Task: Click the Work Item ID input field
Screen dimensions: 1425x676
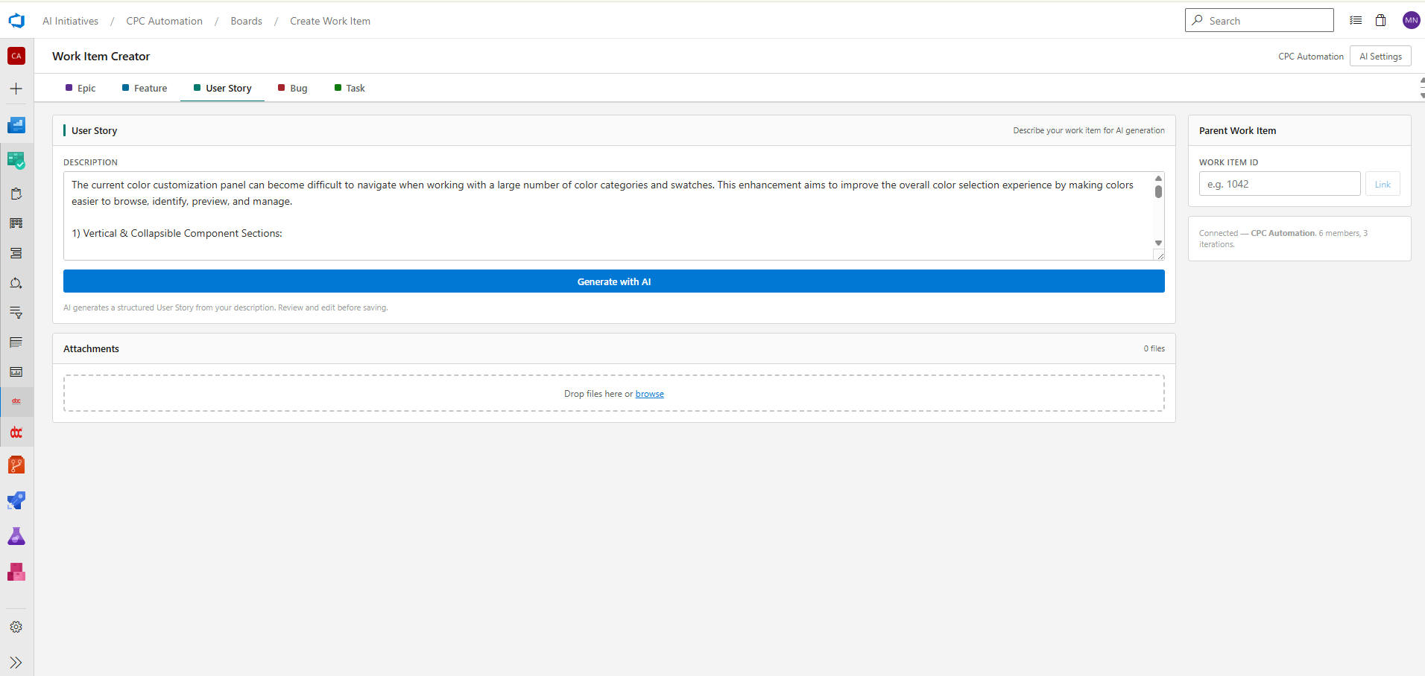Action: pos(1280,184)
